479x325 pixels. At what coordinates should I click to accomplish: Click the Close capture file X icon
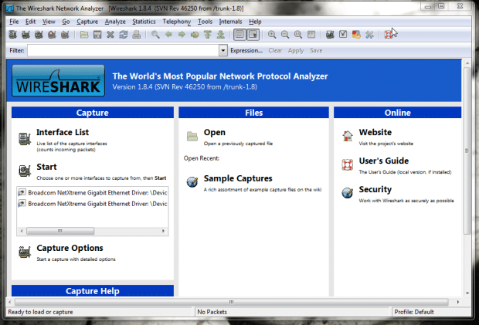point(110,35)
